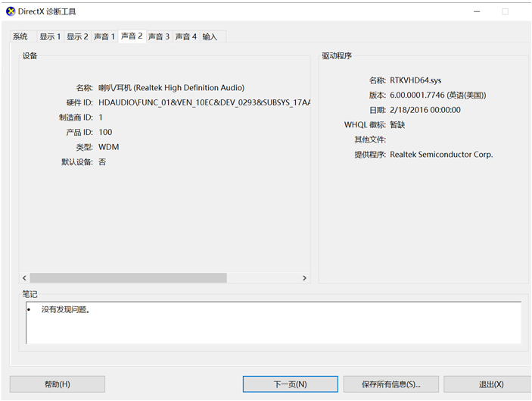This screenshot has width=532, height=401.
Task: Click the 声音 2 tab
Action: point(132,36)
